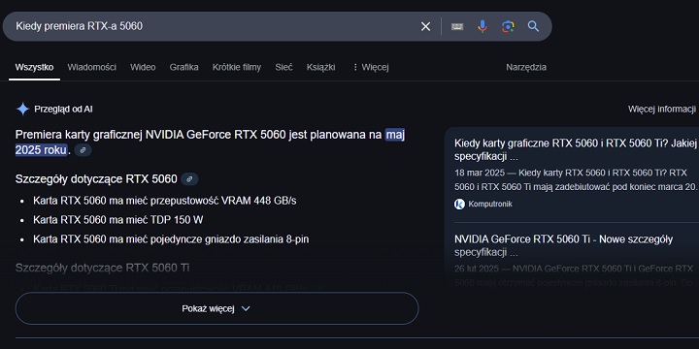This screenshot has width=699, height=349.
Task: Click into the search box with RTX-a 5060 query
Action: click(214, 27)
